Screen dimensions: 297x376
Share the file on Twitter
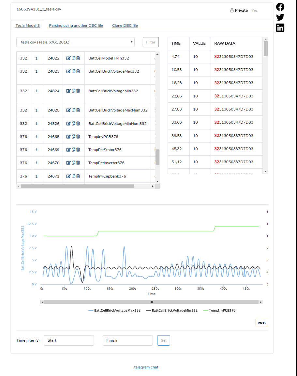tap(280, 17)
